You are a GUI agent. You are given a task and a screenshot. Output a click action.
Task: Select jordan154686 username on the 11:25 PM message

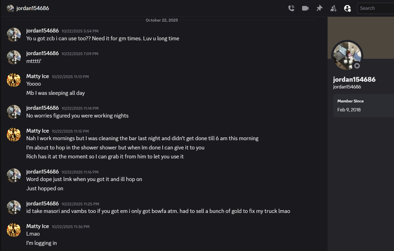click(x=42, y=203)
